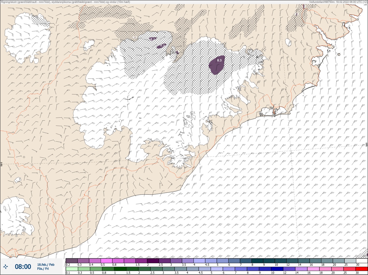Click the top legend swatch starting at 4
Image resolution: width=368 pixels, height=275 pixels.
[x=199, y=261]
